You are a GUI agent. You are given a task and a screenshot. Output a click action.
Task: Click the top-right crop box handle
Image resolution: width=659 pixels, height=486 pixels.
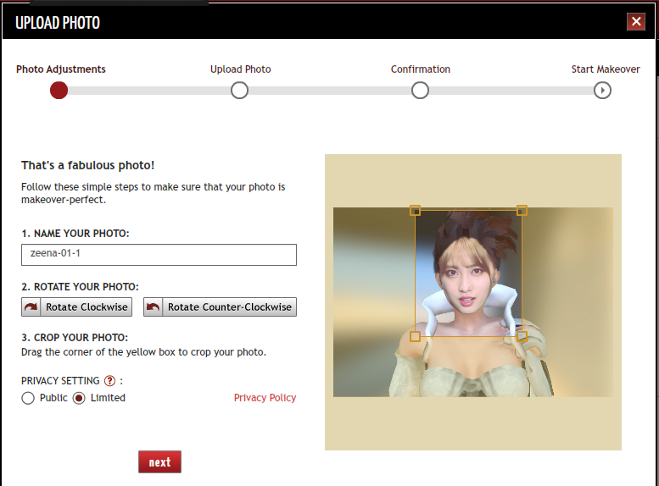522,210
